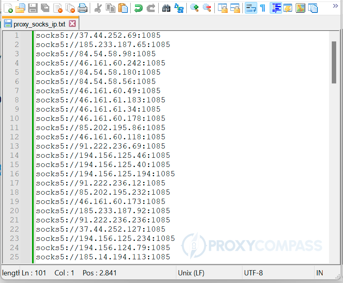Click line number 1 in margin

(x=16, y=35)
